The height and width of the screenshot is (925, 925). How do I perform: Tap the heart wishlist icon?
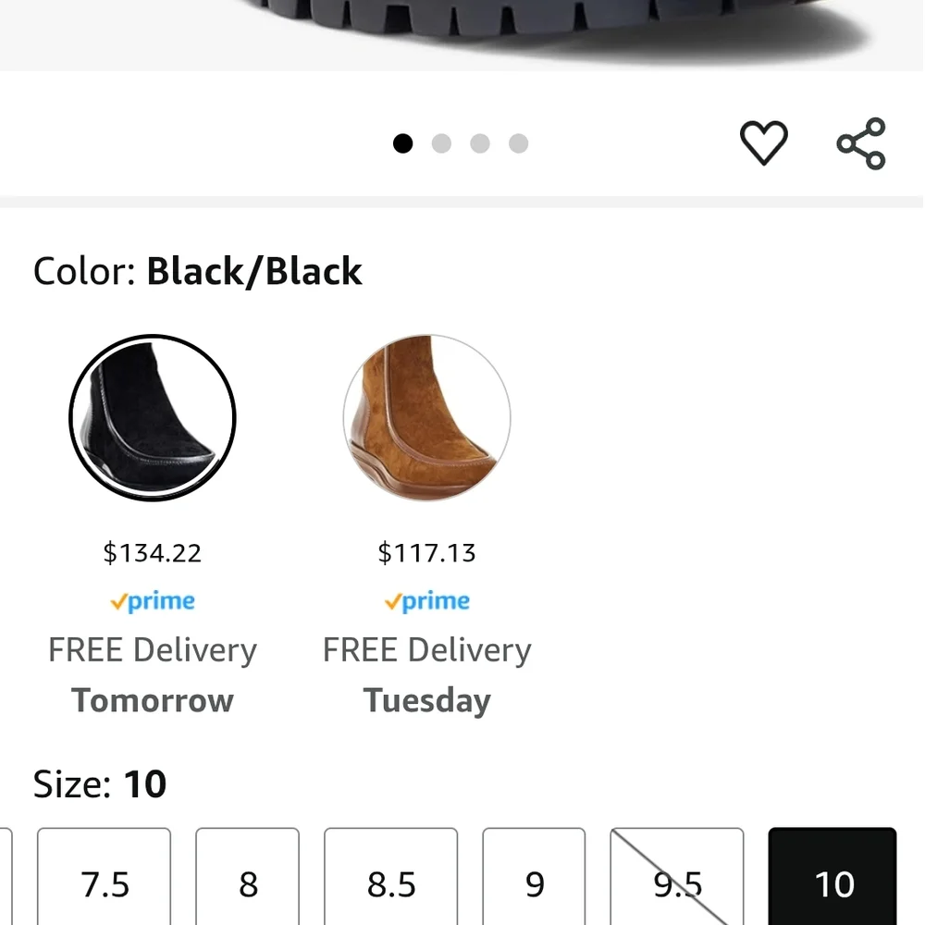tap(763, 143)
